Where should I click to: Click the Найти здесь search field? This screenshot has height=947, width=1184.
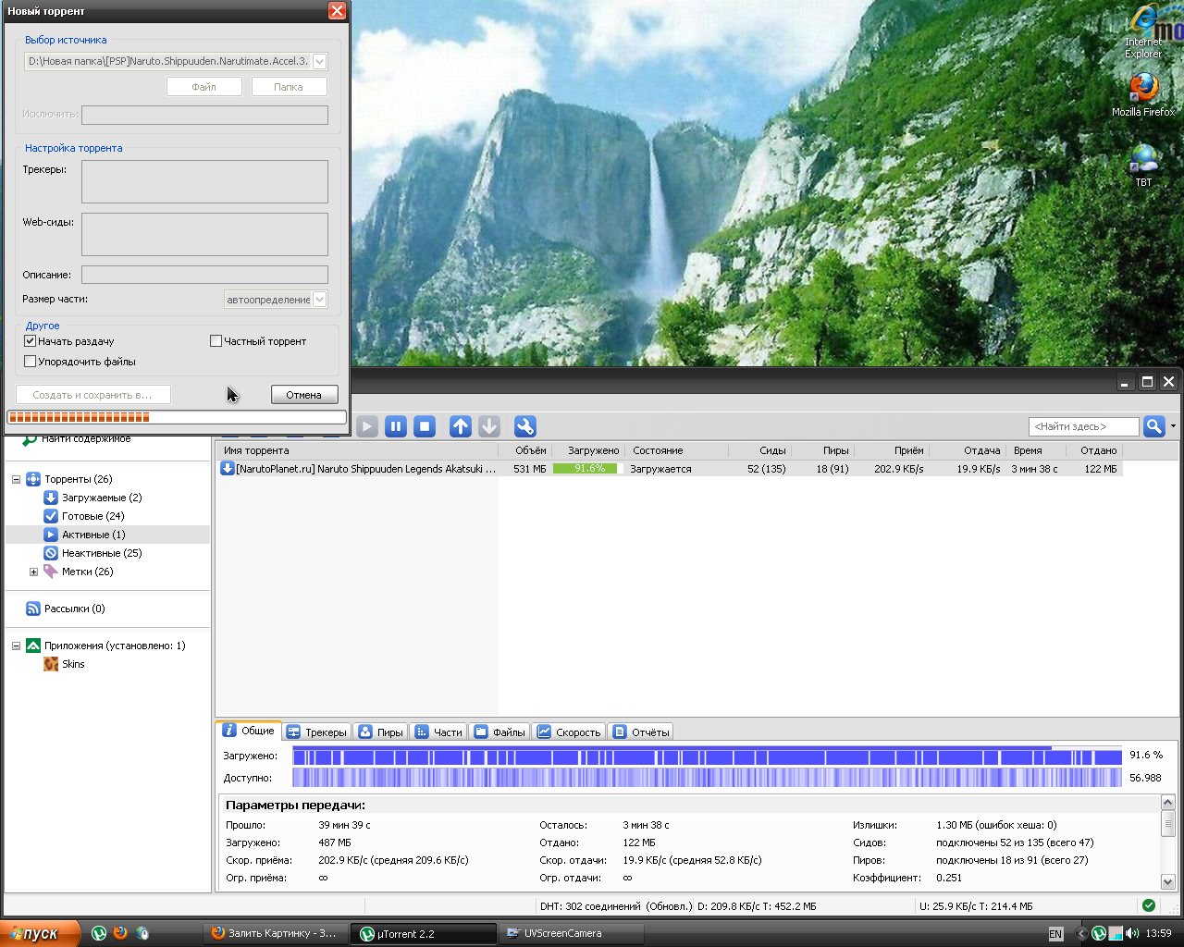pyautogui.click(x=1083, y=426)
